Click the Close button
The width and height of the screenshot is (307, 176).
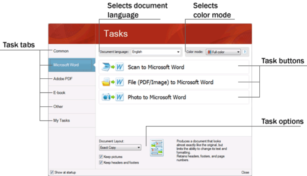point(245,172)
